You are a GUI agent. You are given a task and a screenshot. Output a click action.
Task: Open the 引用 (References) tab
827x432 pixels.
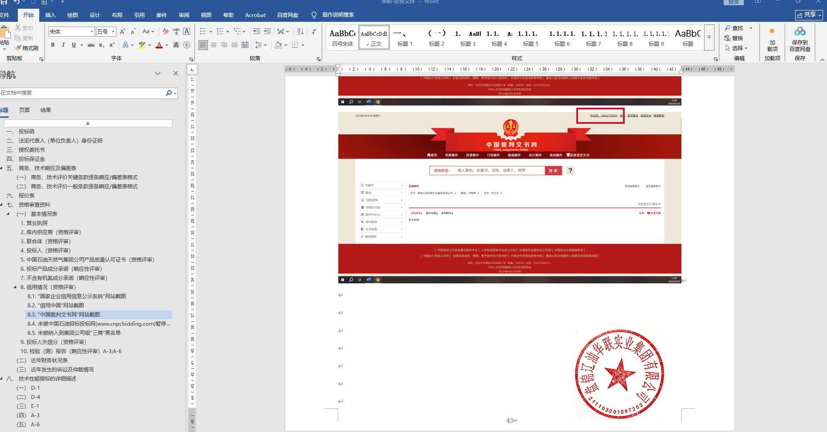(140, 15)
